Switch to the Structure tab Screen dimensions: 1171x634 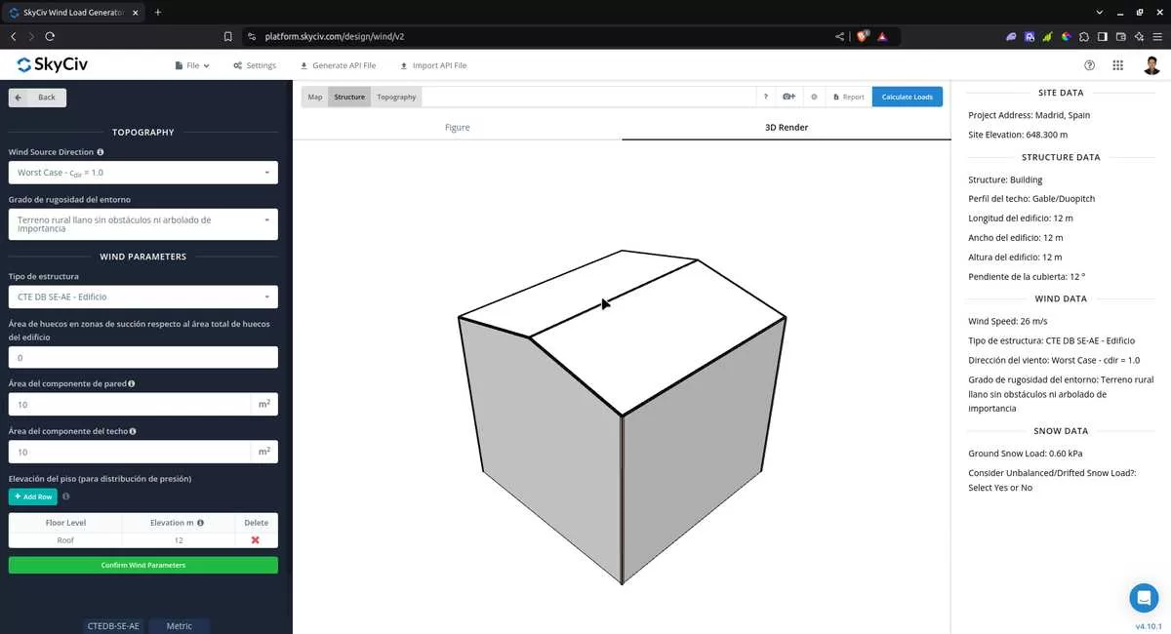(x=349, y=97)
